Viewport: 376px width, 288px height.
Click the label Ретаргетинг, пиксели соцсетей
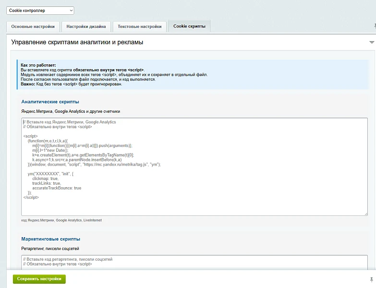pyautogui.click(x=50, y=249)
